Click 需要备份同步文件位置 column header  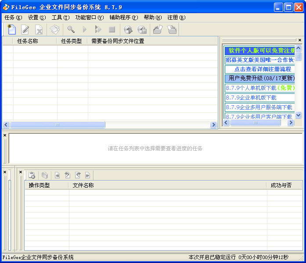click(x=152, y=41)
